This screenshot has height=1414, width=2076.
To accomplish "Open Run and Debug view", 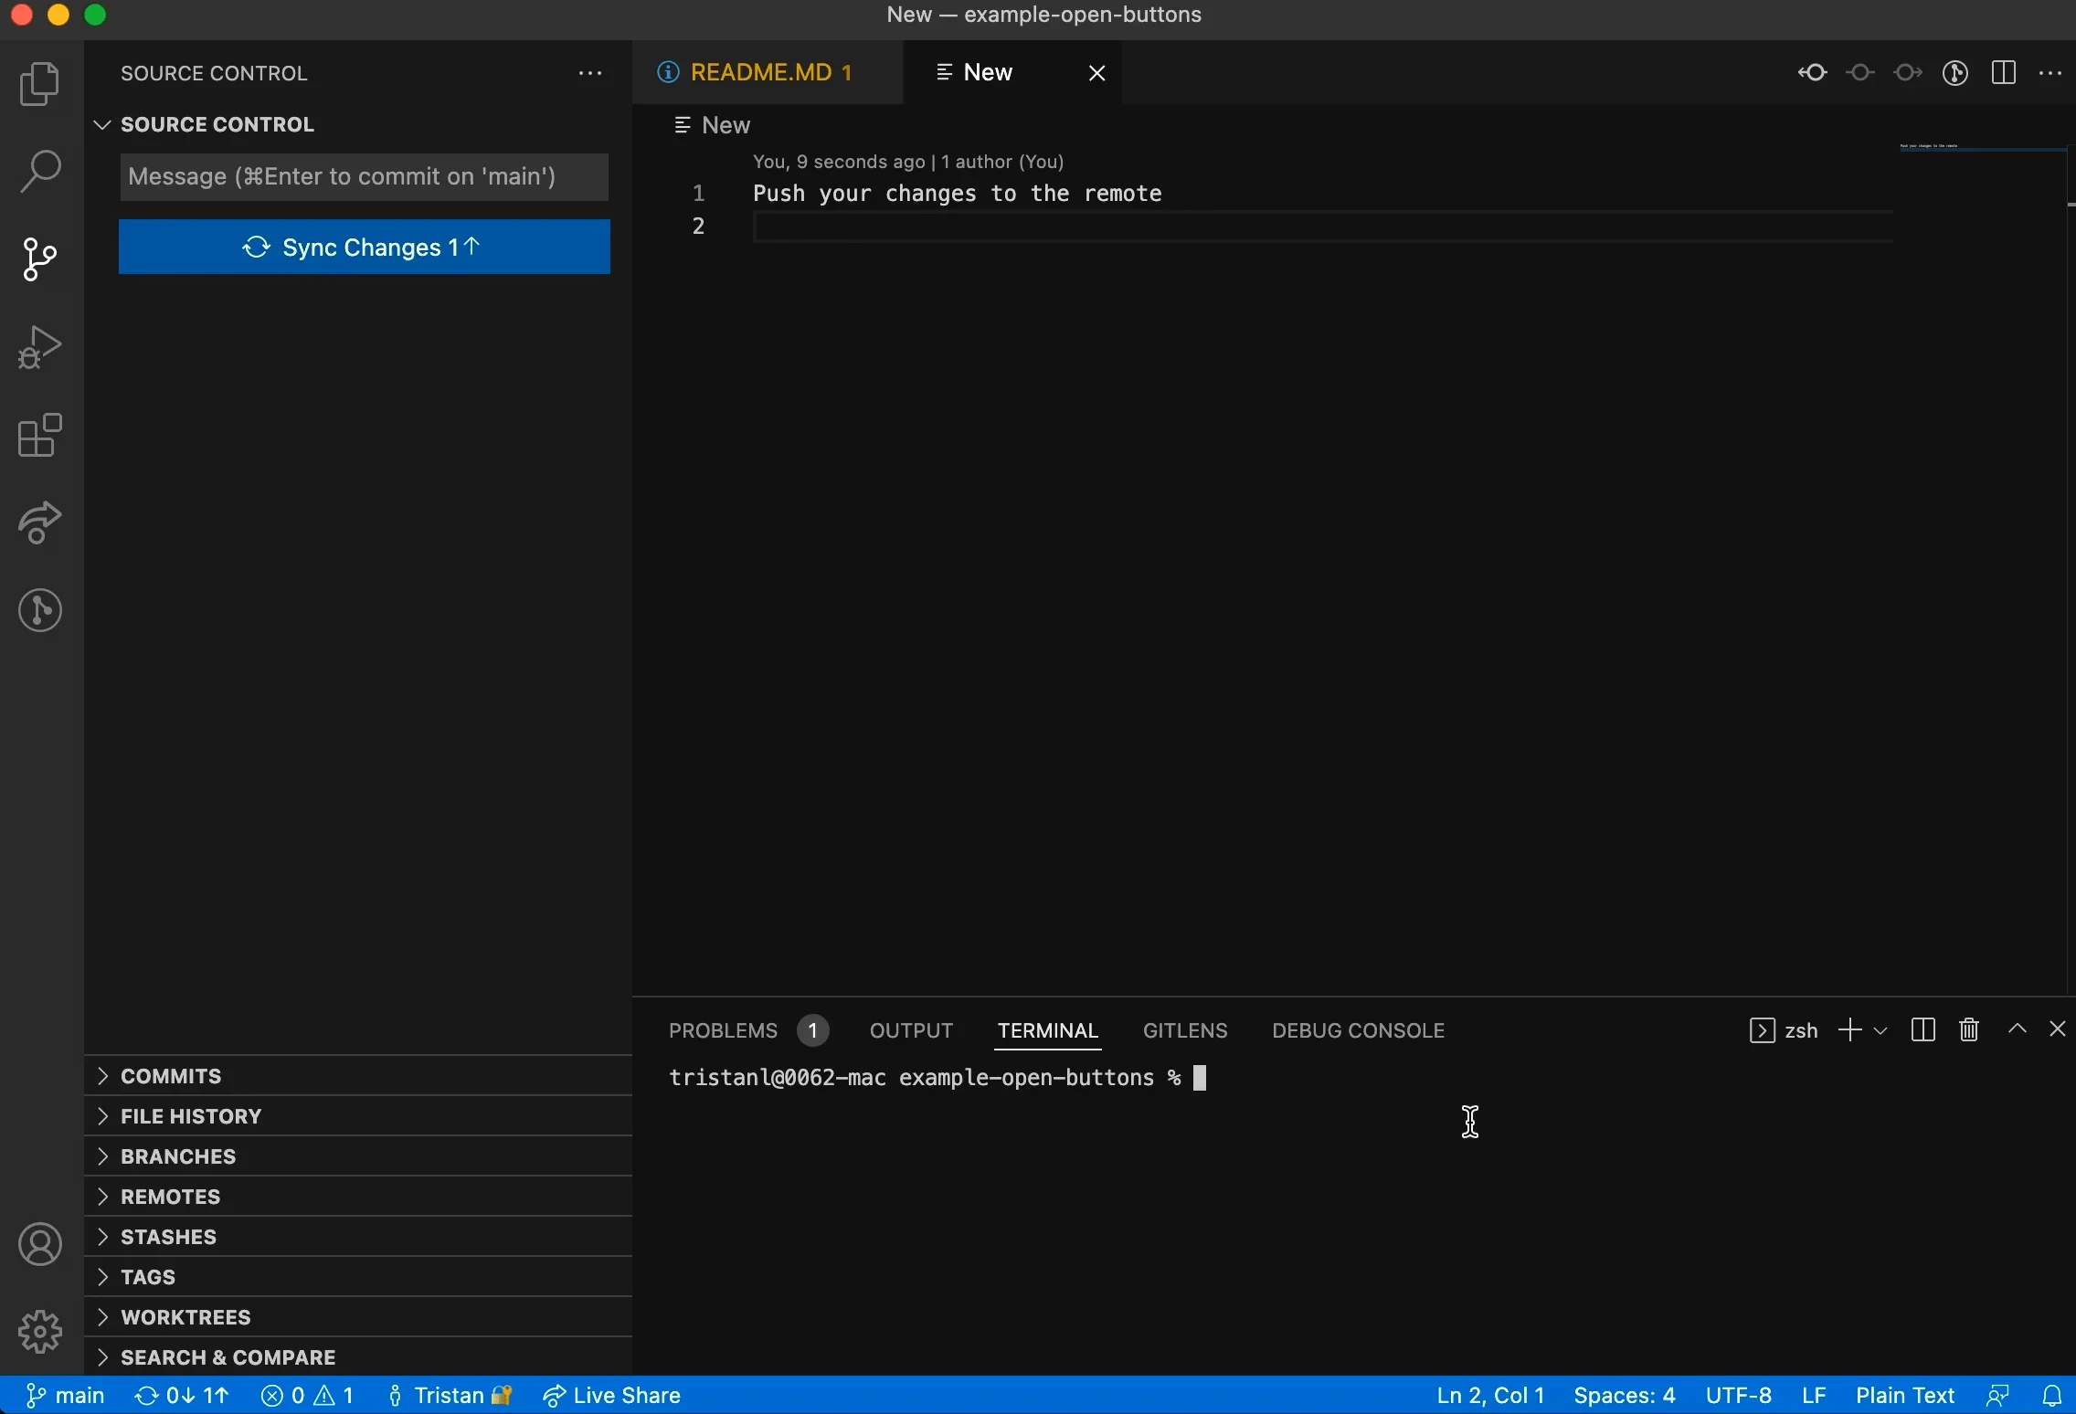I will click(x=40, y=347).
